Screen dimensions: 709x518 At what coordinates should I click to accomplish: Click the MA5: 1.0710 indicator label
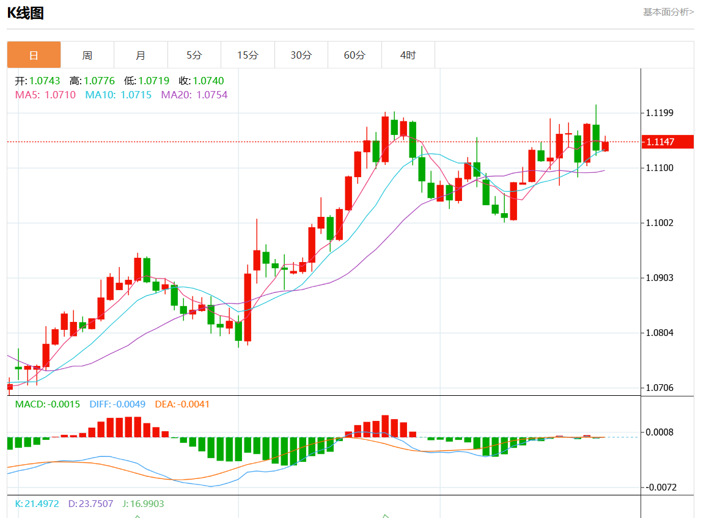[x=45, y=95]
